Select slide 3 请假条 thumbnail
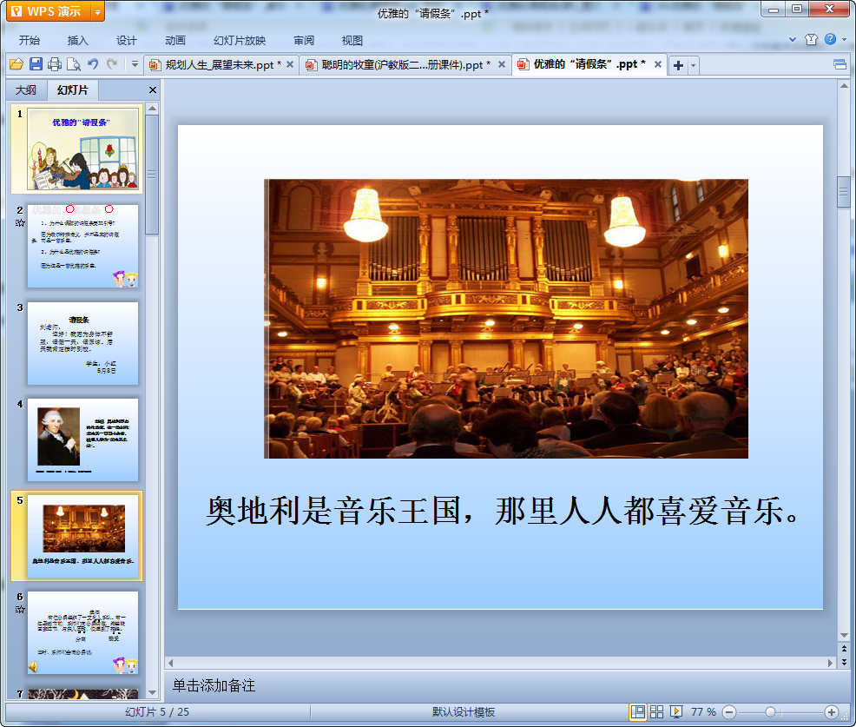Image resolution: width=856 pixels, height=727 pixels. [82, 343]
